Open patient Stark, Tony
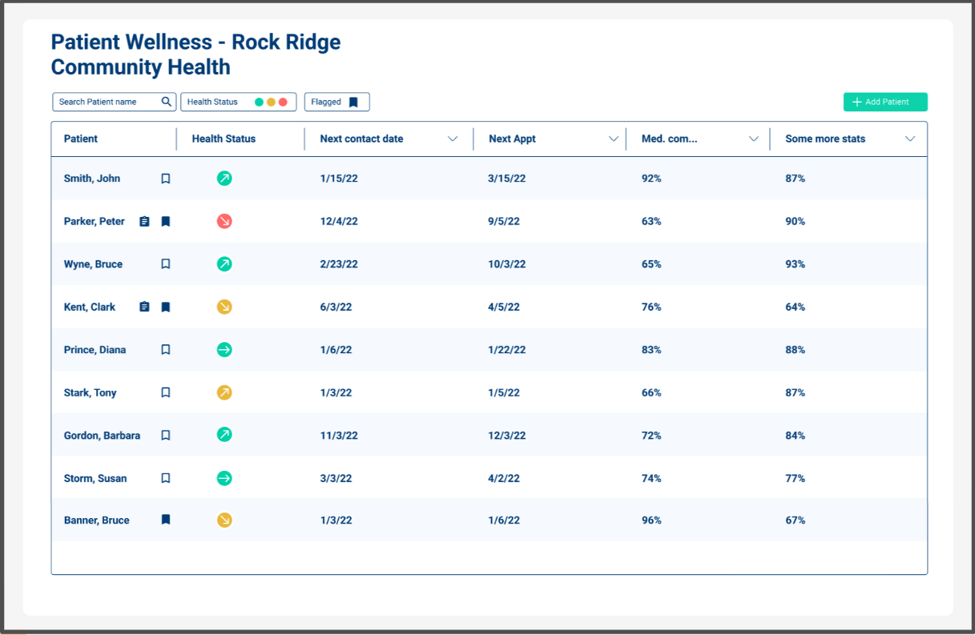 click(91, 392)
